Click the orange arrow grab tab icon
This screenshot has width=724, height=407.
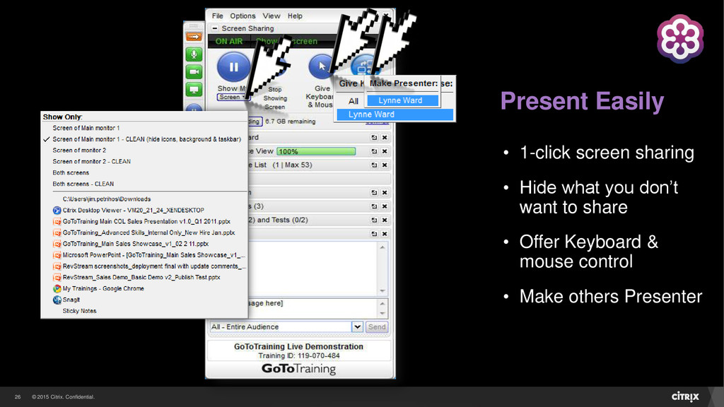point(194,37)
